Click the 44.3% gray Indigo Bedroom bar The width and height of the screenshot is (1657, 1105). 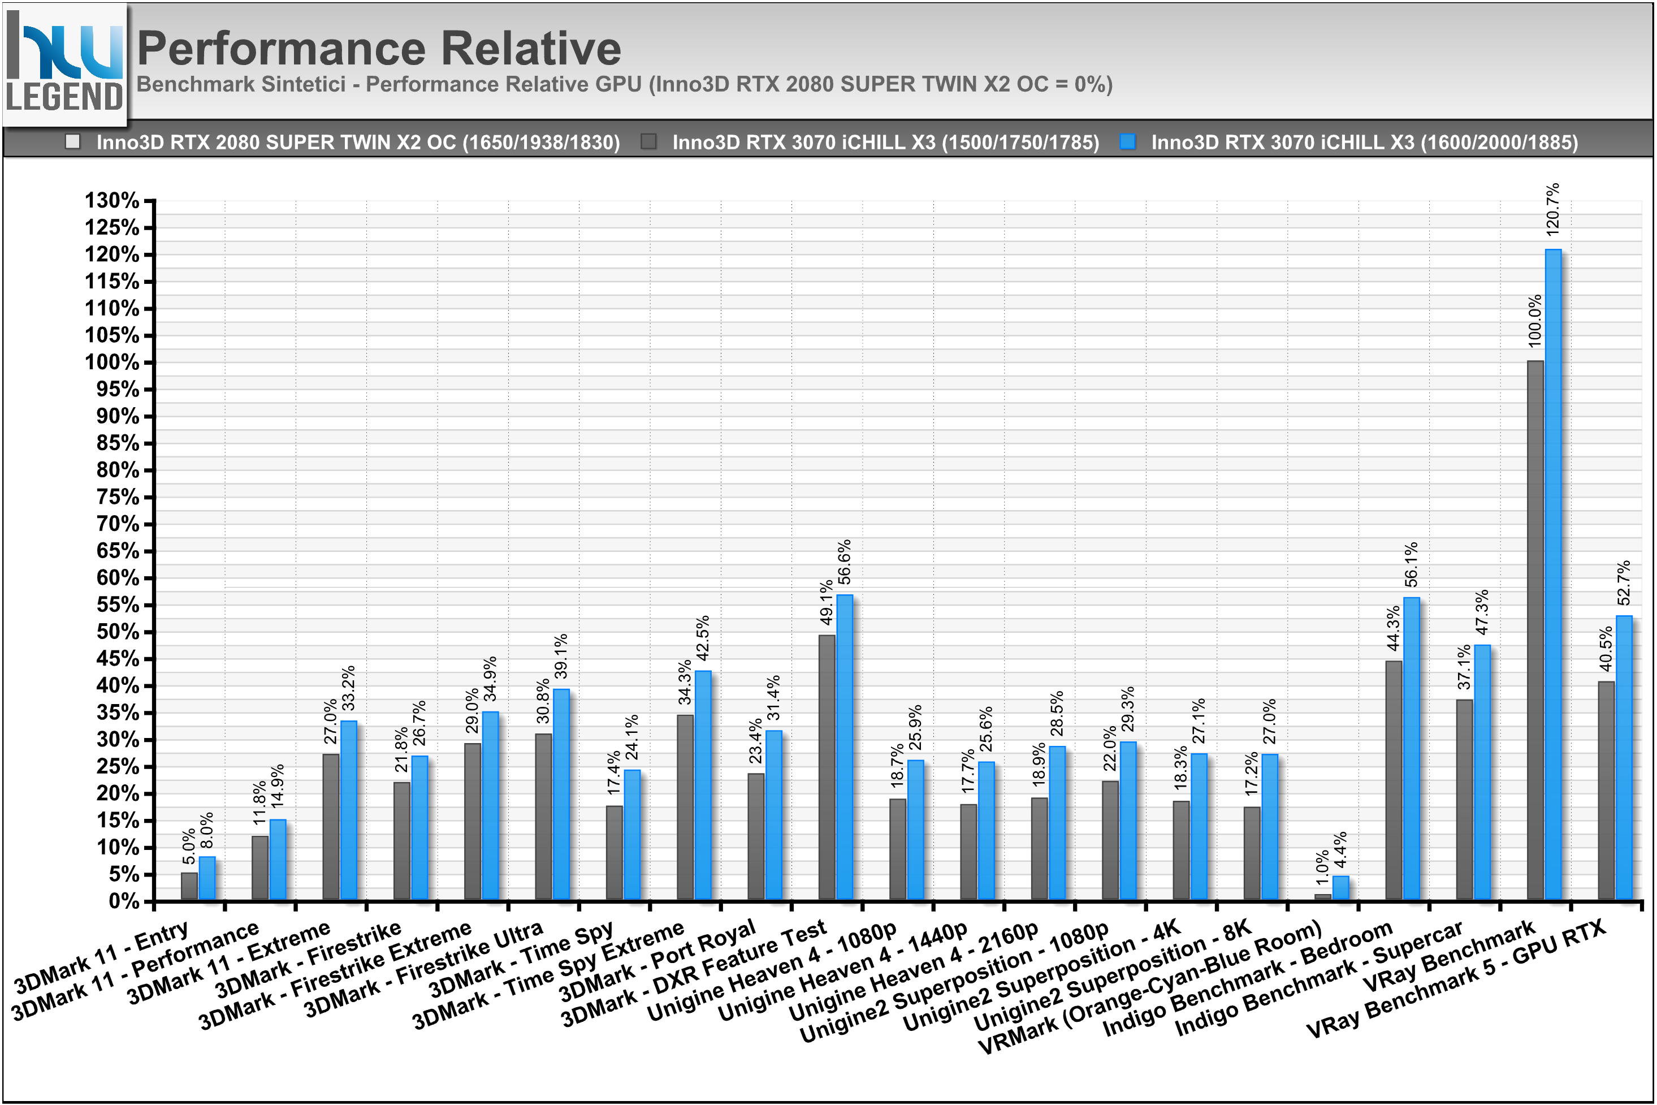(x=1395, y=781)
